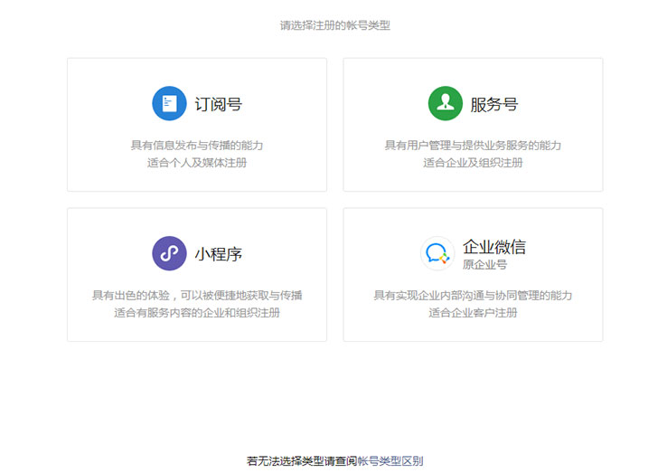Click the 适合个人及媒体注册 text

tap(197, 163)
